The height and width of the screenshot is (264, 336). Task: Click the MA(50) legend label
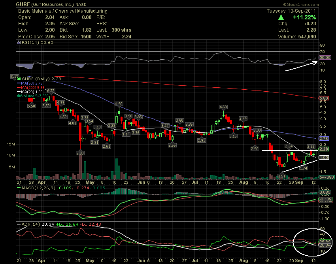pyautogui.click(x=32, y=83)
